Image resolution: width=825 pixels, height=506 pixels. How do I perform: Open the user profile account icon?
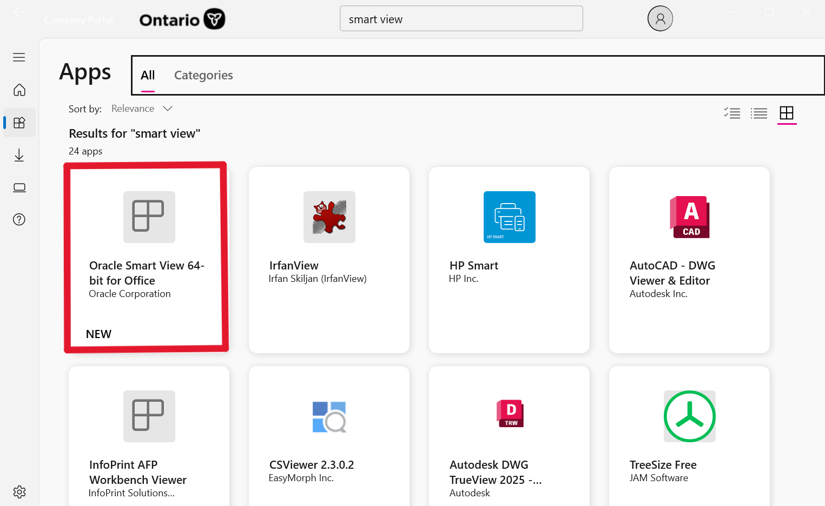(660, 18)
